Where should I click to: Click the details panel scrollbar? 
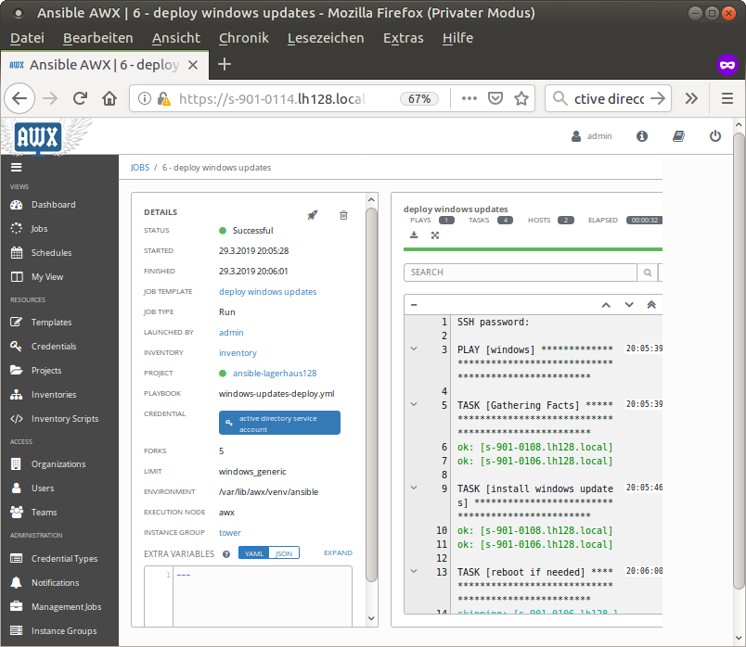pyautogui.click(x=371, y=395)
